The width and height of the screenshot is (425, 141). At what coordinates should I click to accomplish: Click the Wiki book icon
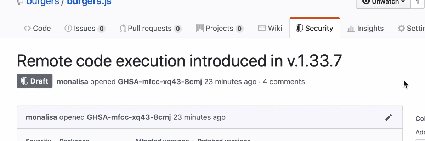click(x=262, y=29)
